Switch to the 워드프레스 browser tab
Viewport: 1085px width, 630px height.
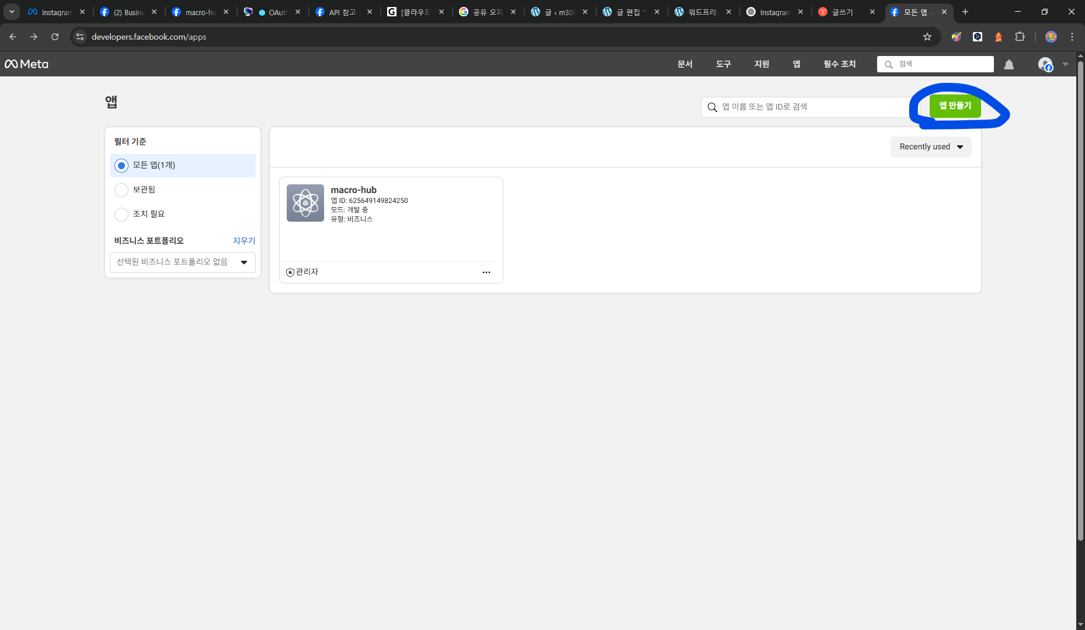click(x=704, y=12)
